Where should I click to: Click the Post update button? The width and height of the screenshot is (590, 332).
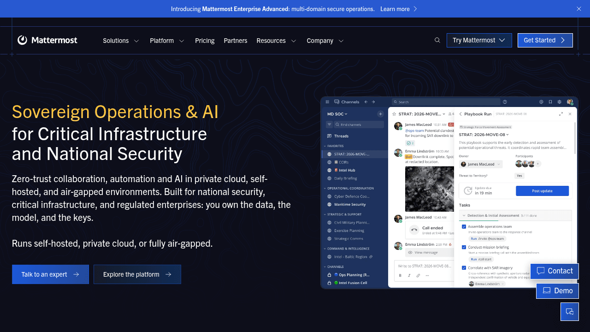(542, 191)
